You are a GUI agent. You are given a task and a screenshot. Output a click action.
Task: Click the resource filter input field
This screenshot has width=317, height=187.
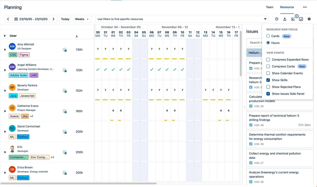click(x=178, y=19)
